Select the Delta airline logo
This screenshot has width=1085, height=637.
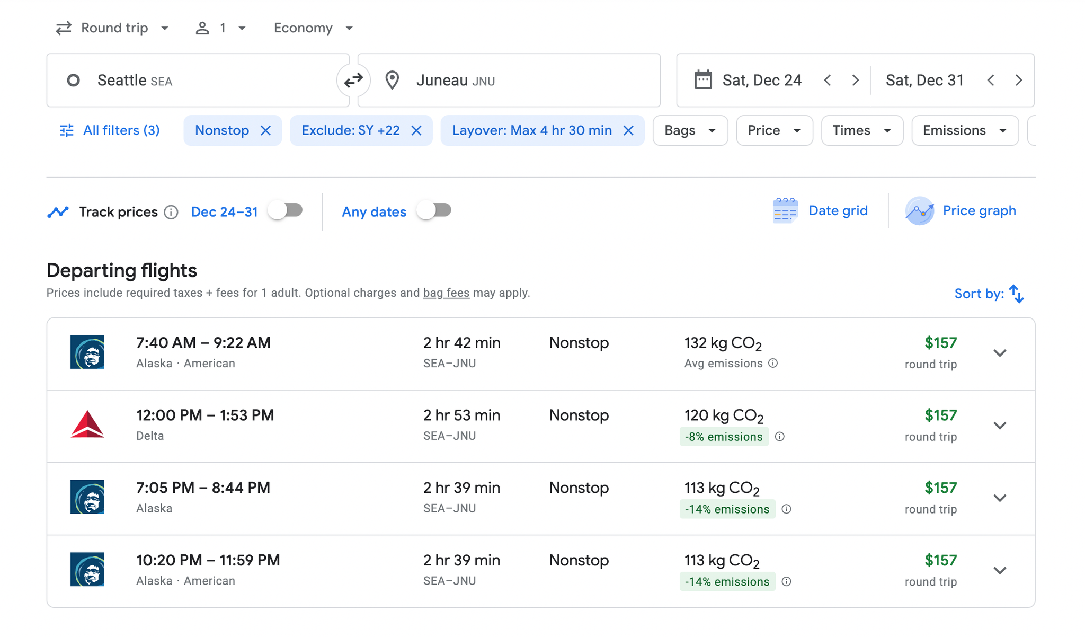coord(87,424)
